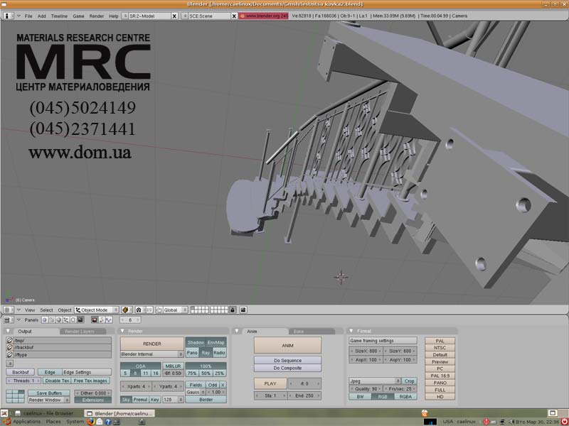Click the info window type icon in header
The image size is (569, 426).
click(8, 16)
